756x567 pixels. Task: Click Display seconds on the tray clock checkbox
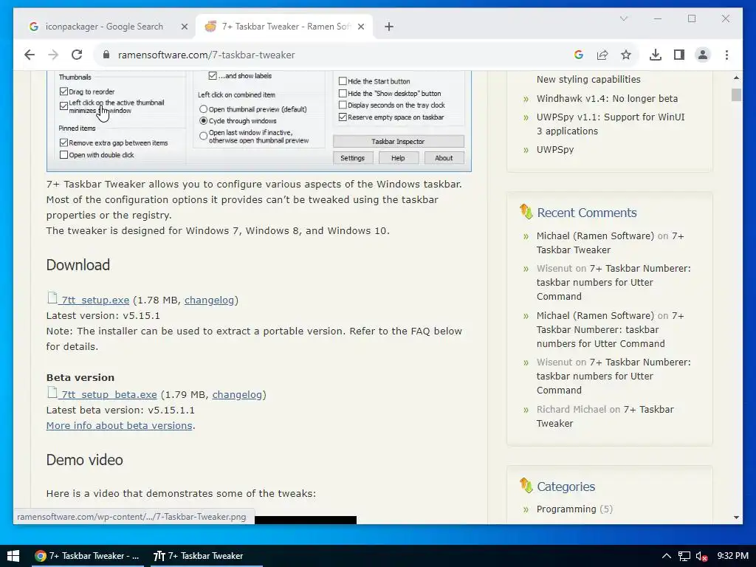coord(343,105)
